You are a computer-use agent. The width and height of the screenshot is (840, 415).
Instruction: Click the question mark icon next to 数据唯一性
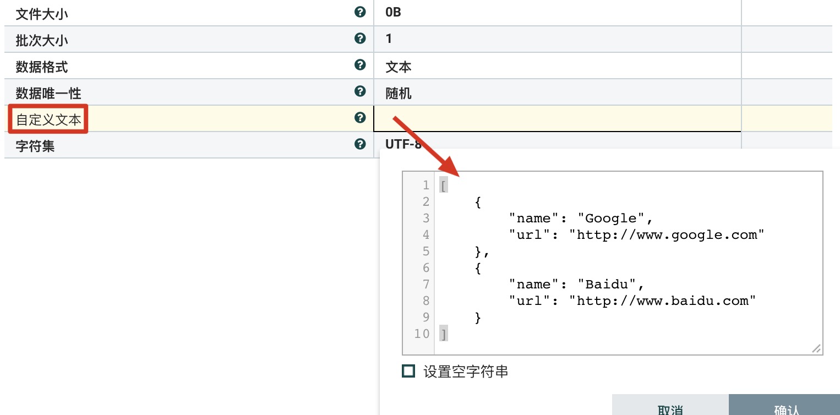click(360, 91)
